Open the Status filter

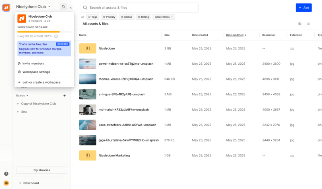pyautogui.click(x=126, y=17)
